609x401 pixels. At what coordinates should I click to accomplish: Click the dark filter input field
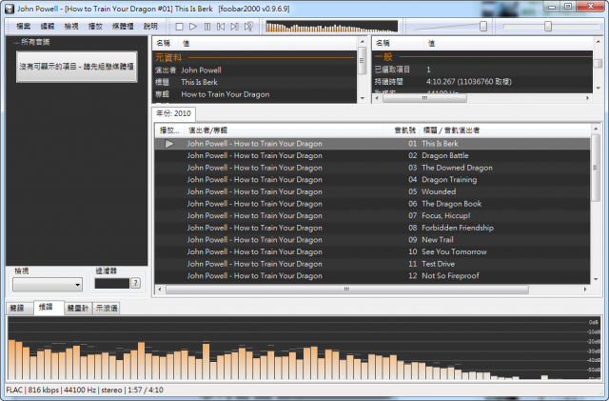point(112,283)
